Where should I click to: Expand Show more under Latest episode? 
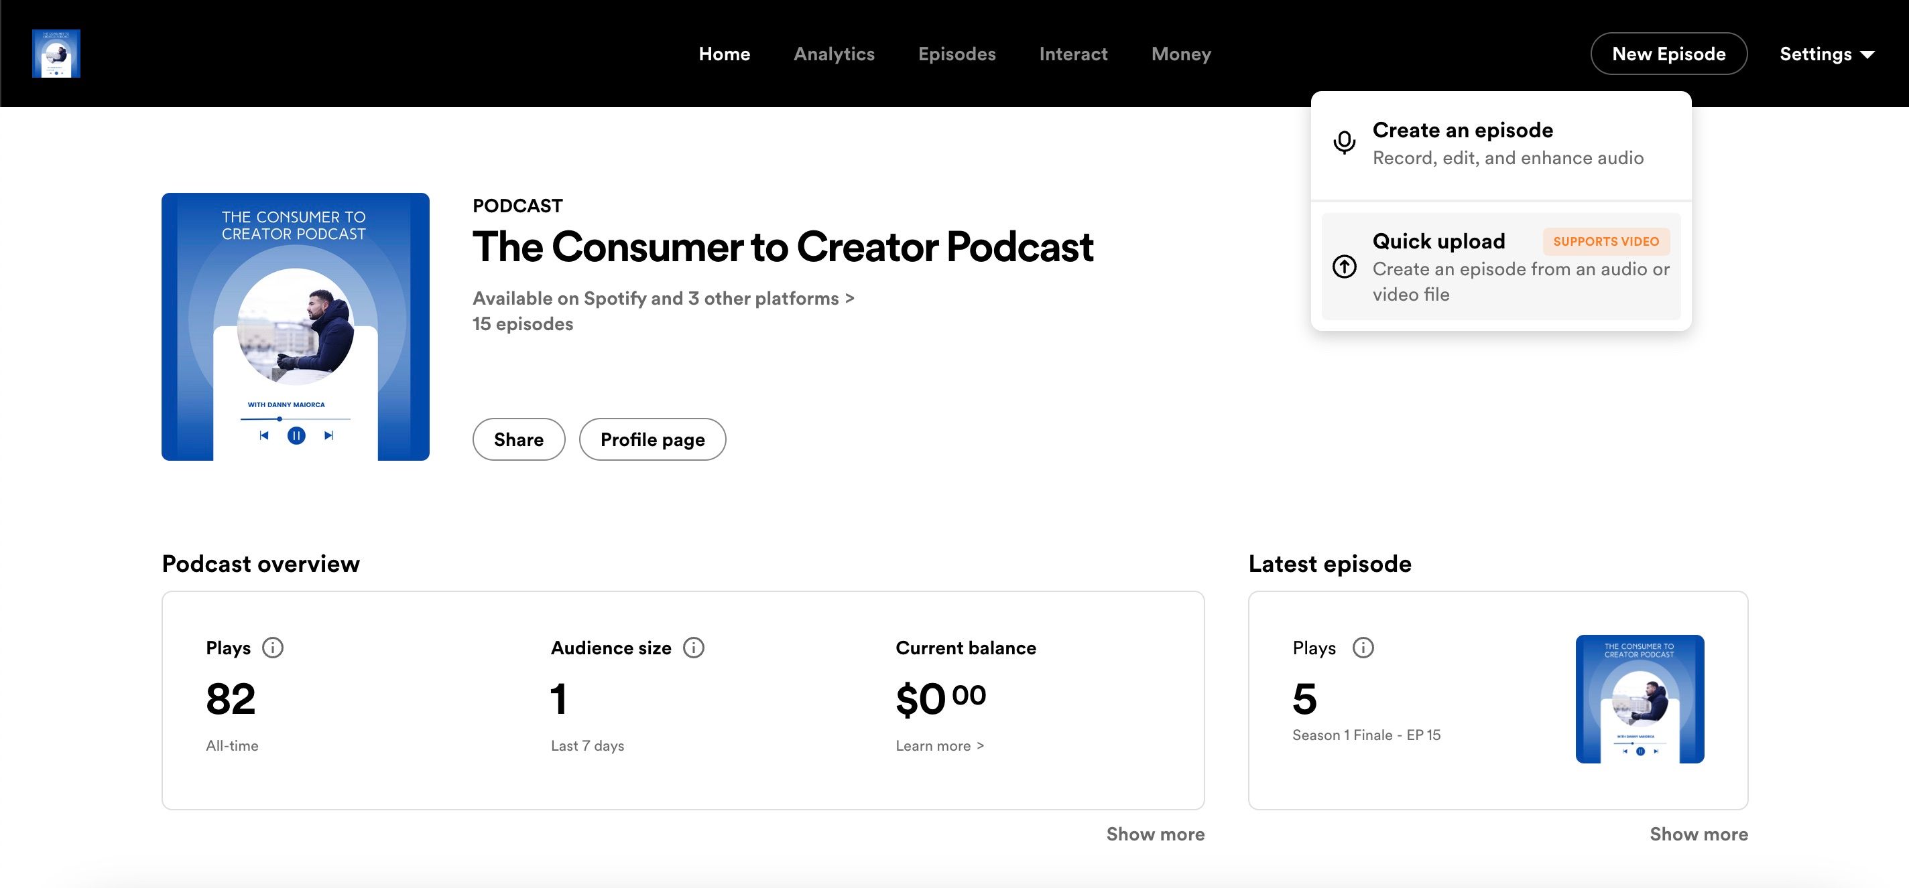[x=1699, y=833]
